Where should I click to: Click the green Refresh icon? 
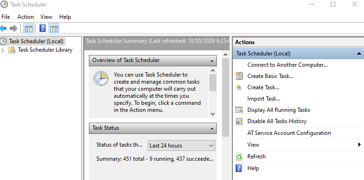(239, 157)
